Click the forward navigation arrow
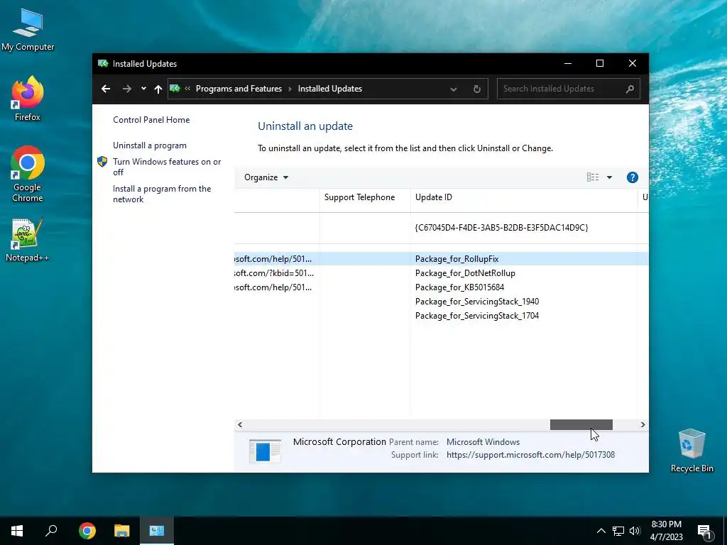 (x=127, y=89)
